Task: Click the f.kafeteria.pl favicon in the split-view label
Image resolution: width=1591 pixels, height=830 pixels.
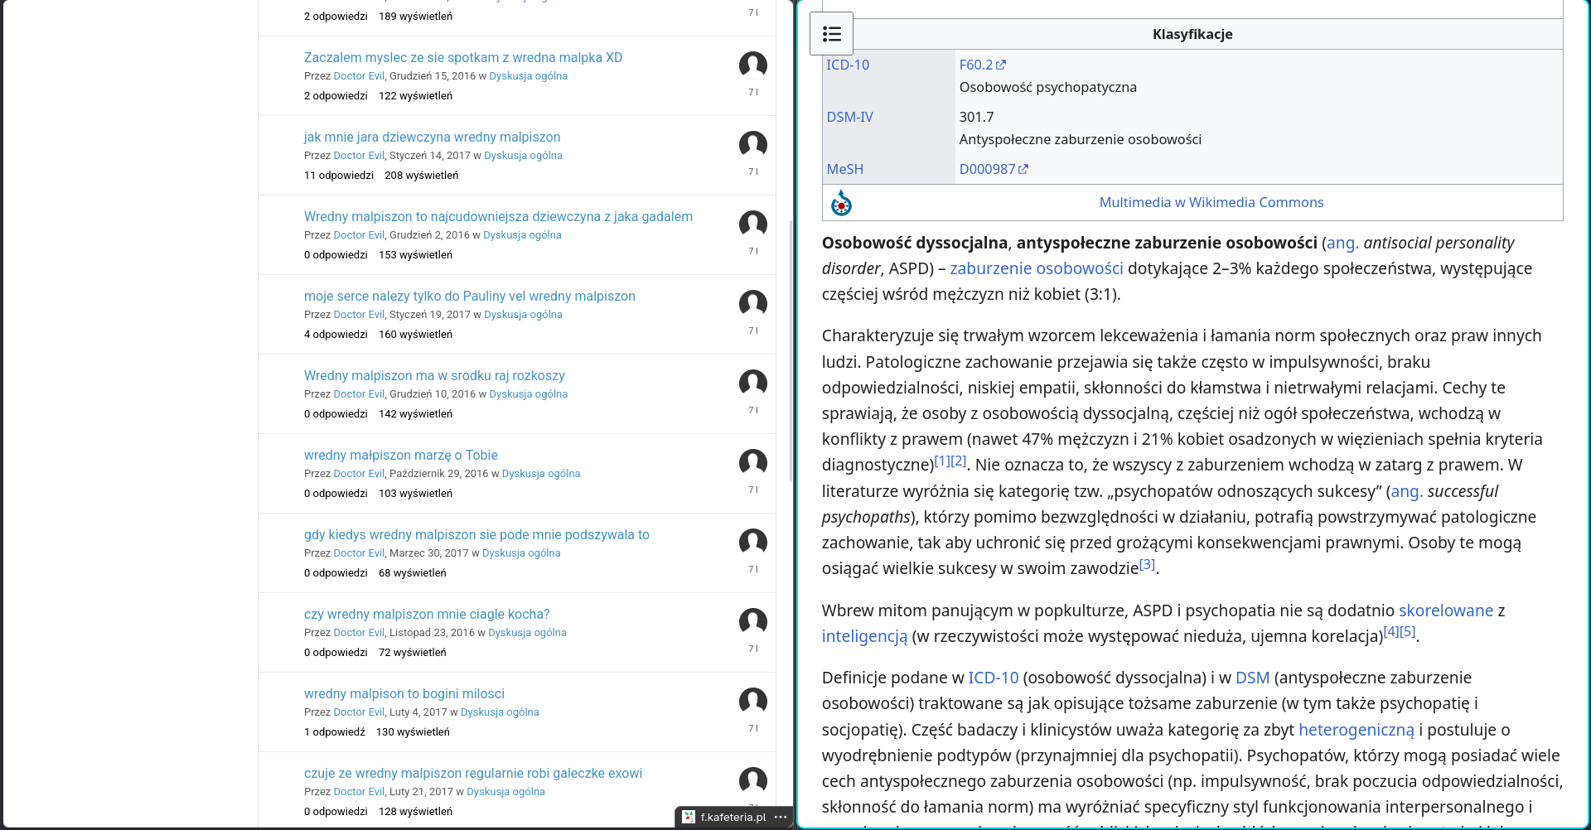Action: [x=689, y=817]
